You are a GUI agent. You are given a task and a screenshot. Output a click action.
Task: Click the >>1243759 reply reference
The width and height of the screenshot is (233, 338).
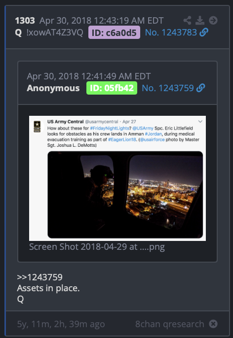[x=39, y=277]
